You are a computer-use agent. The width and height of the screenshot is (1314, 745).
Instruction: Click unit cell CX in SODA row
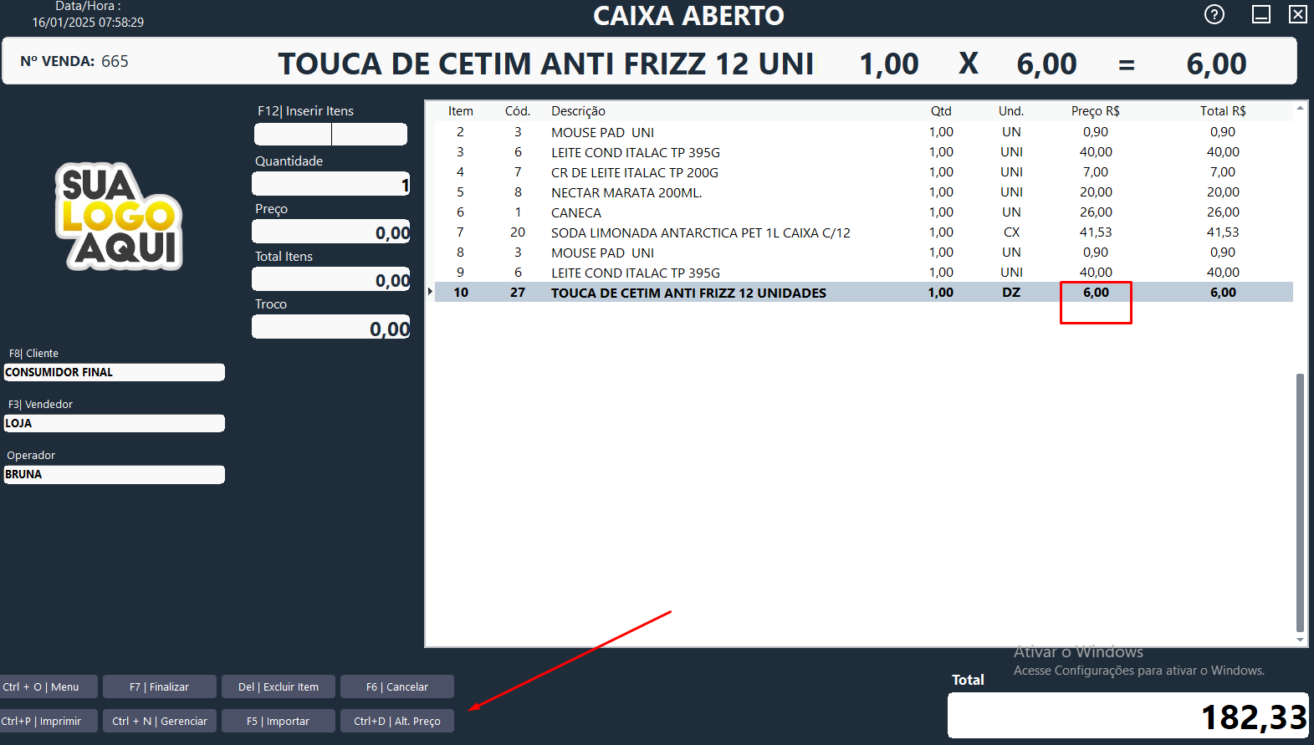[1011, 232]
